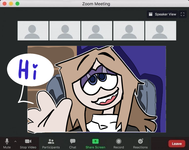Expand the audio options caret next to Mute
The height and width of the screenshot is (150, 189).
click(15, 141)
